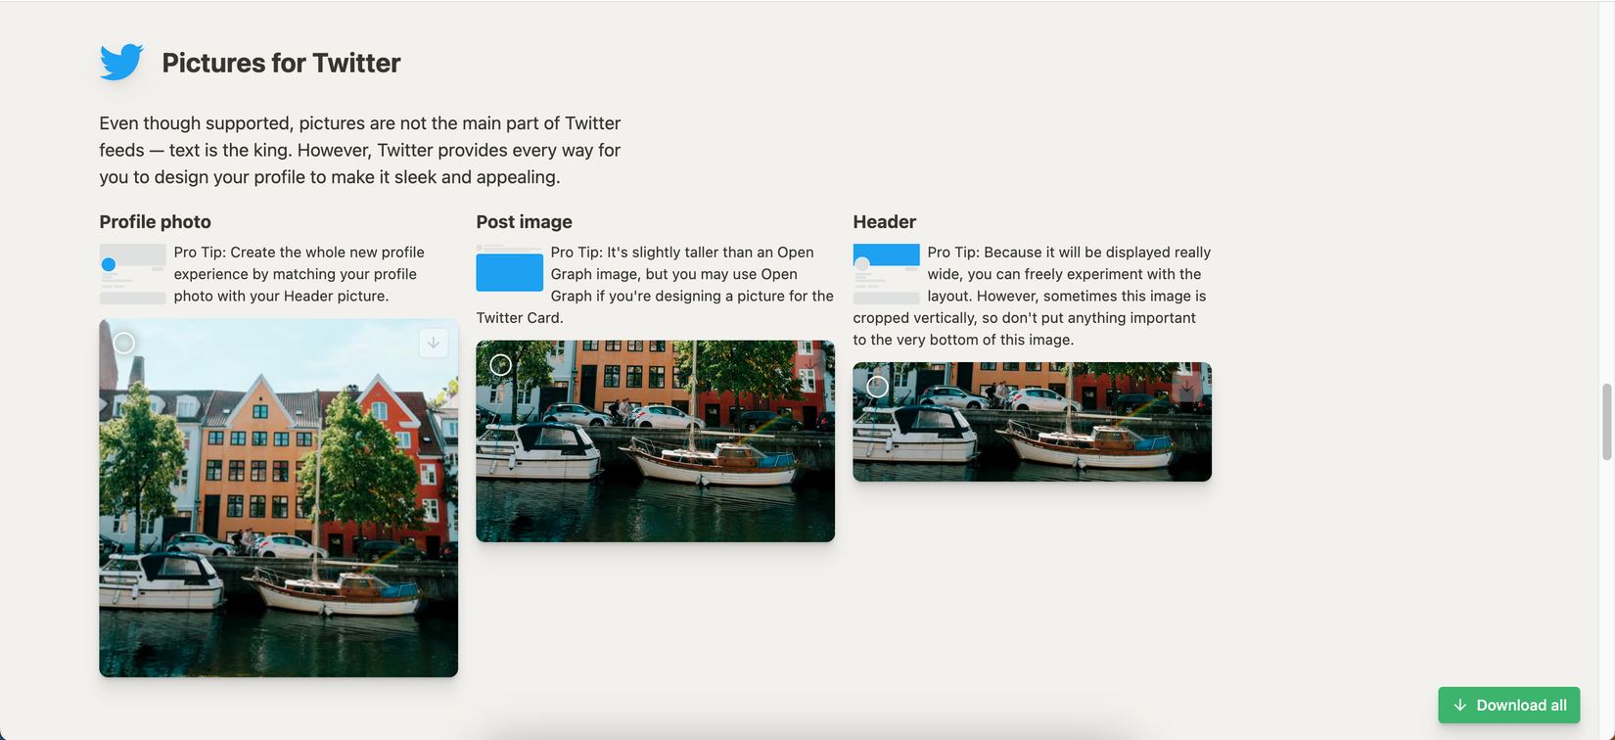This screenshot has width=1615, height=740.
Task: Open the square Profile photo thumbnail
Action: (278, 497)
